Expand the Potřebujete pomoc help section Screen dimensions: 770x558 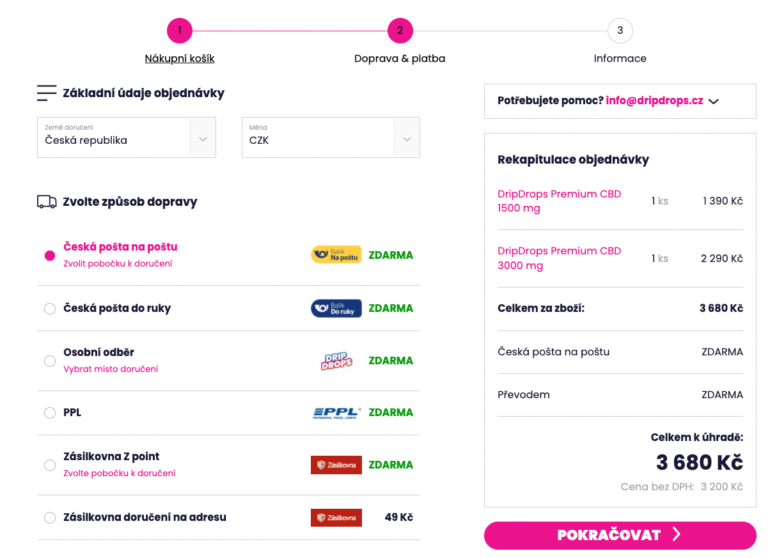pos(714,101)
